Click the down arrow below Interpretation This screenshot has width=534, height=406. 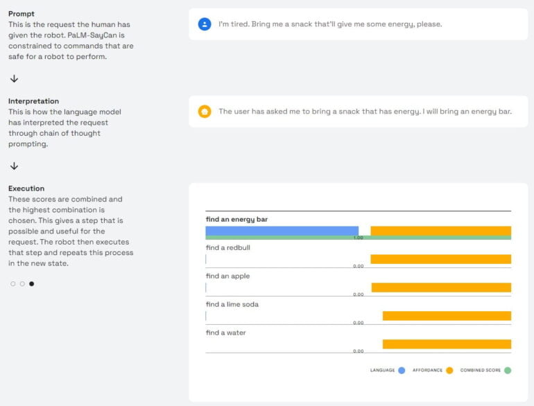14,166
